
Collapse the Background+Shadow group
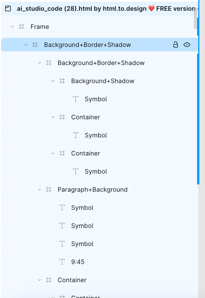coord(53,81)
